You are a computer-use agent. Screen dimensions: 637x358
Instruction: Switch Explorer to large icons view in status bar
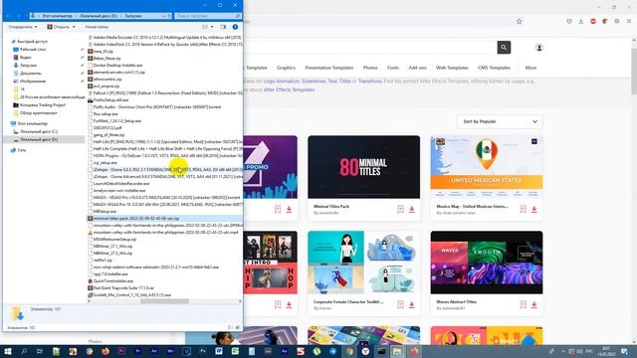[x=238, y=327]
